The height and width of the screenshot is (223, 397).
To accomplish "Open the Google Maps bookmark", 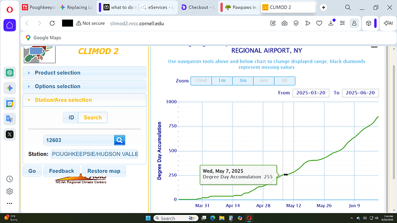I will click(x=43, y=38).
